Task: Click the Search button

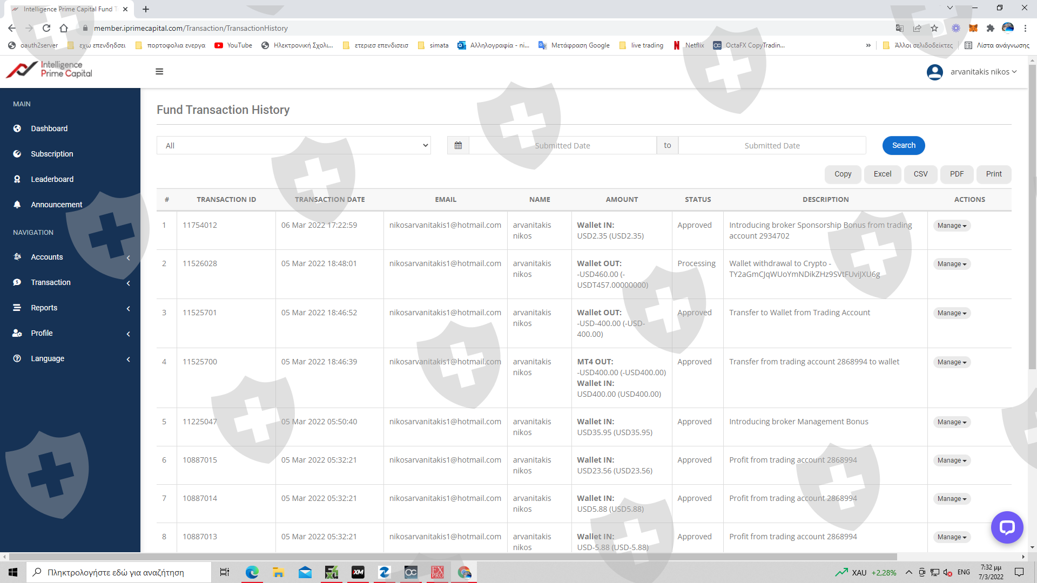Action: (x=903, y=146)
